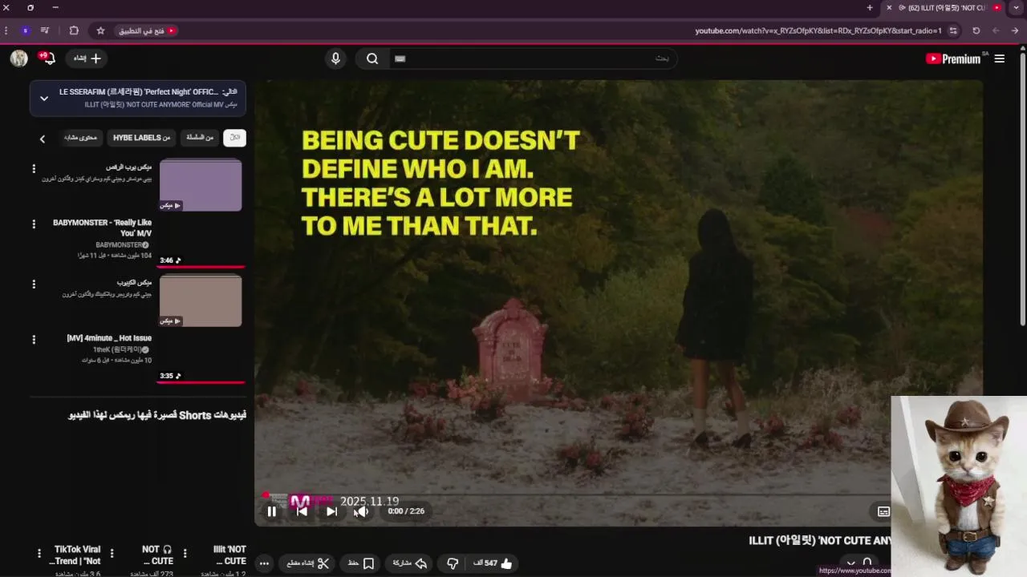Image resolution: width=1027 pixels, height=577 pixels.
Task: Click 'Open in app' button in address bar
Action: [x=147, y=30]
